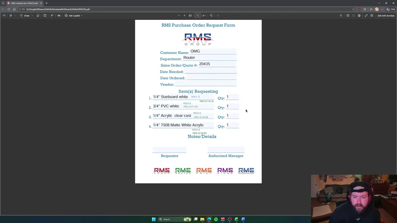The height and width of the screenshot is (223, 397).
Task: Activate the Draw tool
Action: click(x=25, y=15)
